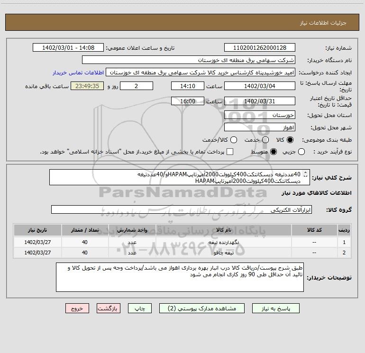Click the ایجاد کننده درخواست field
This screenshot has height=353, width=365.
pyautogui.click(x=201, y=72)
